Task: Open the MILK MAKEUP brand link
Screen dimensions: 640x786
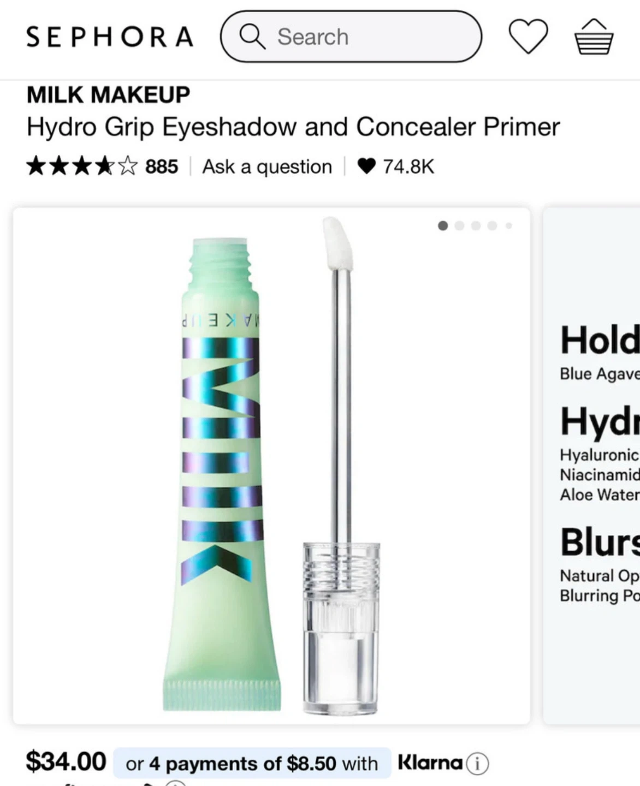Action: point(108,94)
